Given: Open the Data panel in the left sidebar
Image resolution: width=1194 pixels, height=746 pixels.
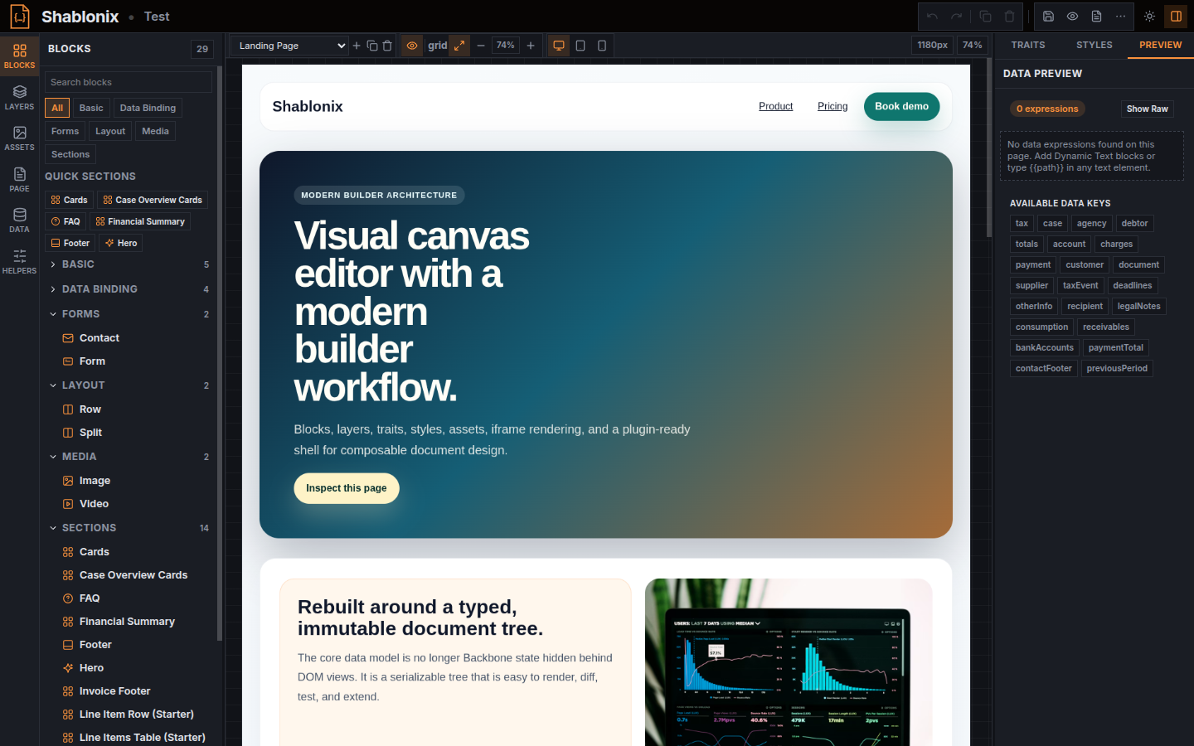Looking at the screenshot, I should click(19, 220).
